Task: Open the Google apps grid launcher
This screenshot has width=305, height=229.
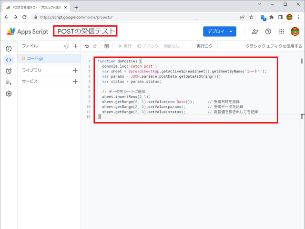Action: click(282, 31)
